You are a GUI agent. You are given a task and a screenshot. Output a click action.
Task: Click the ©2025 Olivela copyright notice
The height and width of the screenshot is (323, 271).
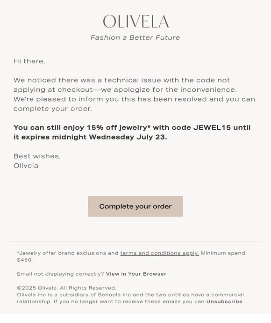pyautogui.click(x=67, y=288)
